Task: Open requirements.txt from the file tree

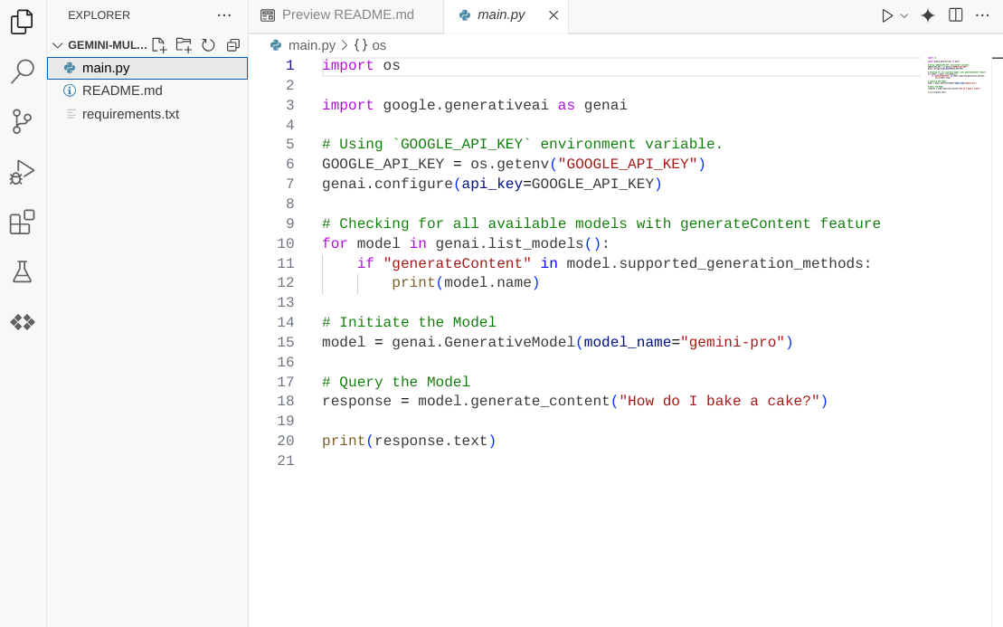Action: coord(130,114)
